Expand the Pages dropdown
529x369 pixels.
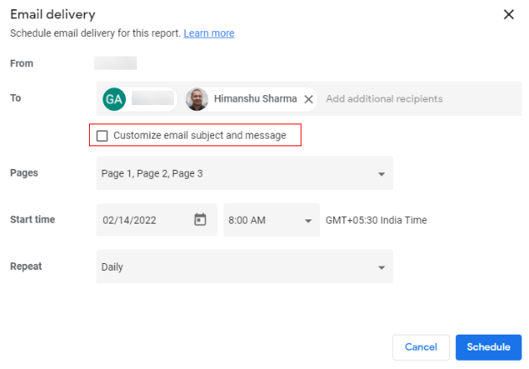244,173
